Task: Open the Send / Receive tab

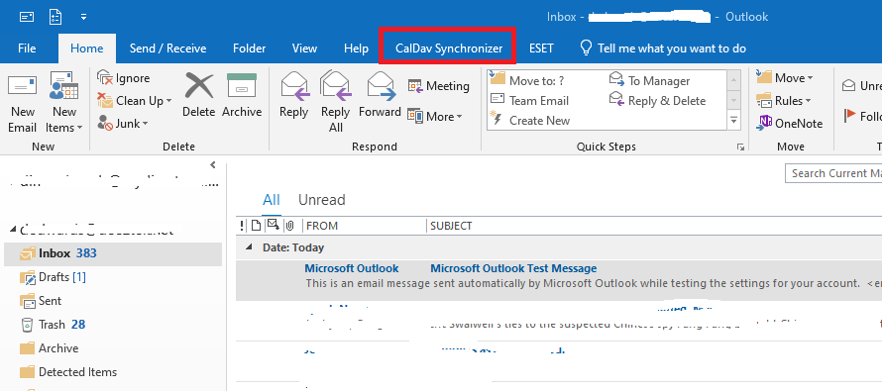Action: coord(167,49)
